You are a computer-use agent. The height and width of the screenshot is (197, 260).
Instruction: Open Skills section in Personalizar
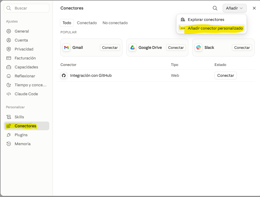[26, 117]
